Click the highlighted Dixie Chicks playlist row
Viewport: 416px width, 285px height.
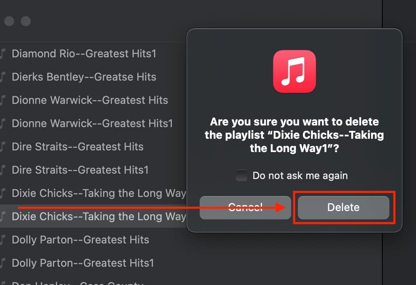pos(93,216)
